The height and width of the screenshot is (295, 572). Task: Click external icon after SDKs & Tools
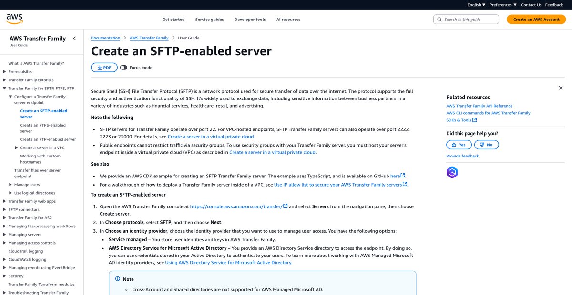(475, 120)
